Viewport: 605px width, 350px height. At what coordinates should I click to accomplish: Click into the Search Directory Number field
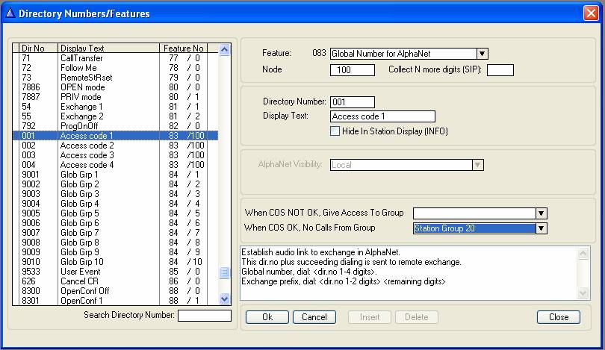pos(204,316)
